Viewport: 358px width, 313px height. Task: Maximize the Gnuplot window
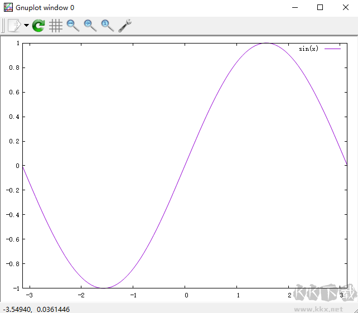[320, 8]
